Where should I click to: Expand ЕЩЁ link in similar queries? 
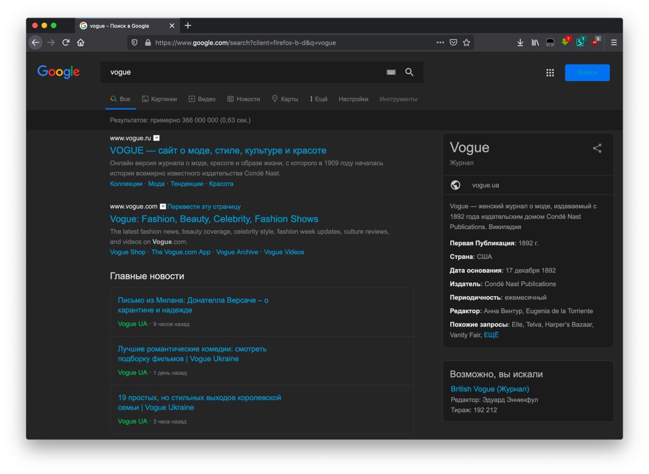point(491,335)
